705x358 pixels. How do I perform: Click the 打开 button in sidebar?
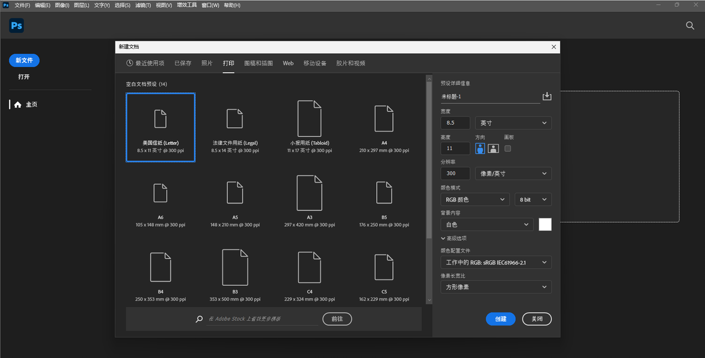coord(24,77)
